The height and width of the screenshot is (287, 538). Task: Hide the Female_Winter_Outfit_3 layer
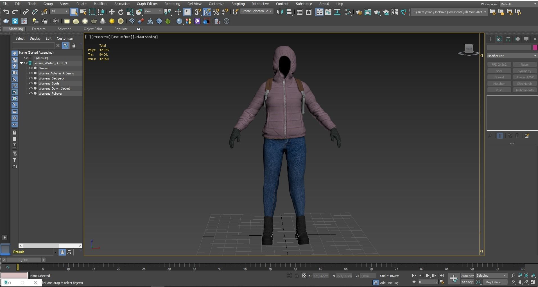pos(26,63)
